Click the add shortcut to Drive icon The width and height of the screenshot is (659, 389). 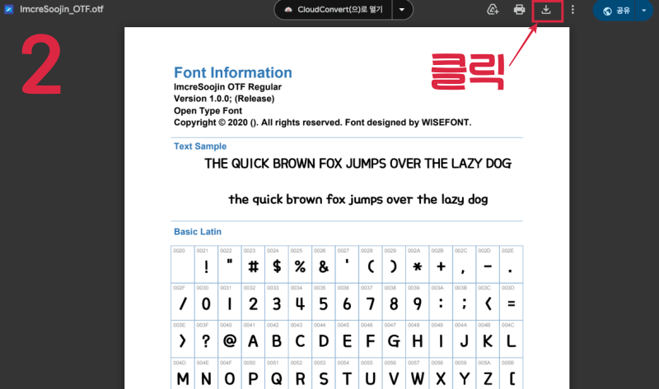[x=493, y=10]
